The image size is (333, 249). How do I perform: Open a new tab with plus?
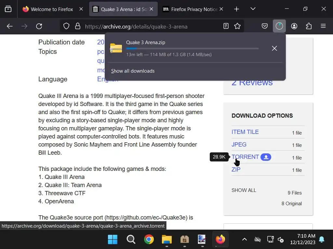pyautogui.click(x=236, y=9)
